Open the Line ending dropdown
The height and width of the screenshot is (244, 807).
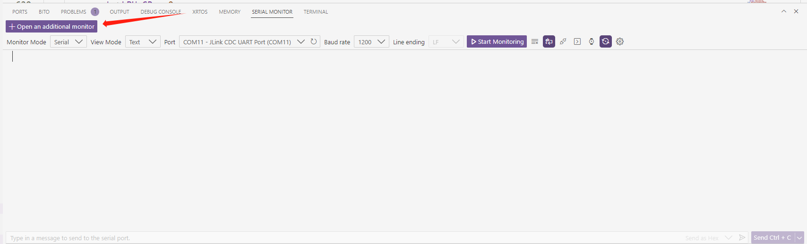click(x=446, y=42)
